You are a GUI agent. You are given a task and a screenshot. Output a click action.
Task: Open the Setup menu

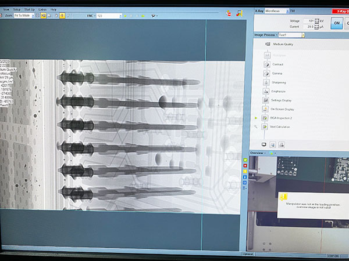tap(17, 10)
